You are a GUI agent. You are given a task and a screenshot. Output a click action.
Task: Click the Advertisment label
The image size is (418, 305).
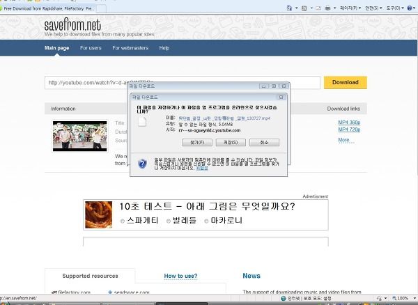(315, 196)
